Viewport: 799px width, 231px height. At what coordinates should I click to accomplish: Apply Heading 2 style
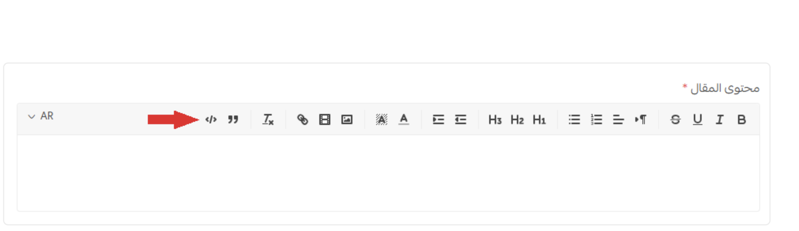point(517,119)
